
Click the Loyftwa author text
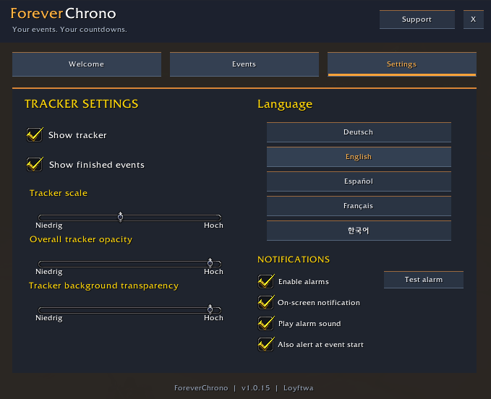coord(299,388)
